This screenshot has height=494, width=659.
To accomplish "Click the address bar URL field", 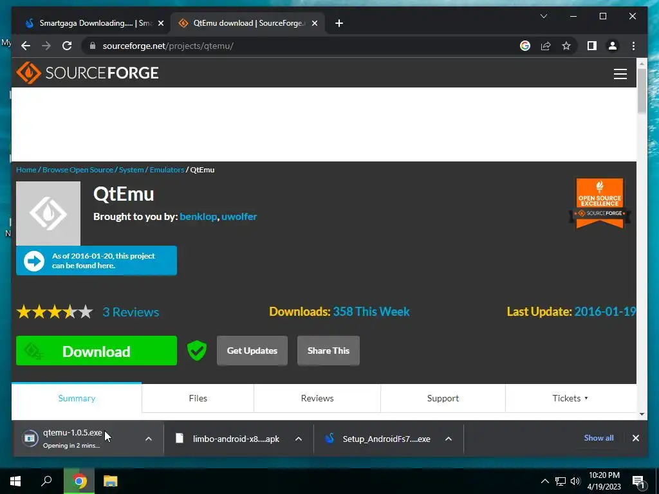I will [x=302, y=46].
